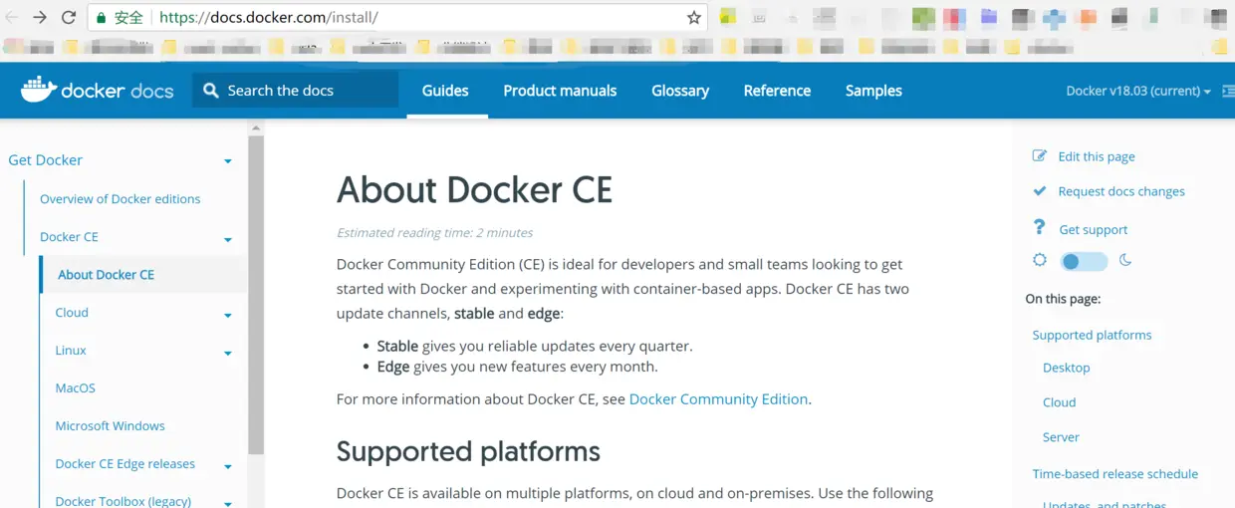
Task: Jump to Time-based release schedule
Action: point(1115,474)
